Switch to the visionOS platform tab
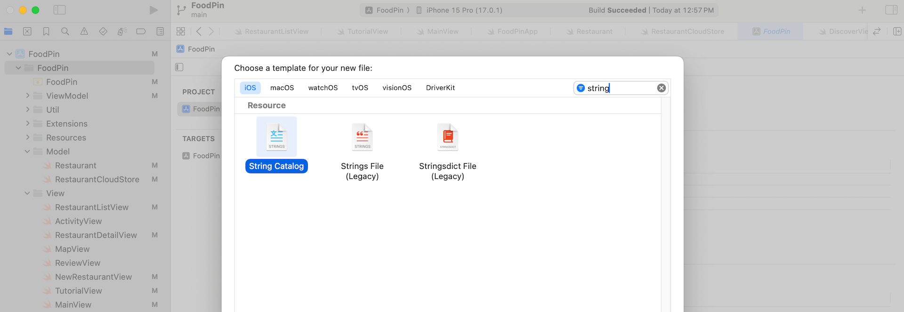The height and width of the screenshot is (312, 904). 396,88
